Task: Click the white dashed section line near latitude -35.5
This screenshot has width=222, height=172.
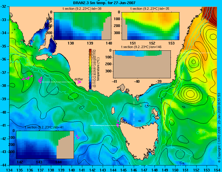Action: tap(195, 53)
